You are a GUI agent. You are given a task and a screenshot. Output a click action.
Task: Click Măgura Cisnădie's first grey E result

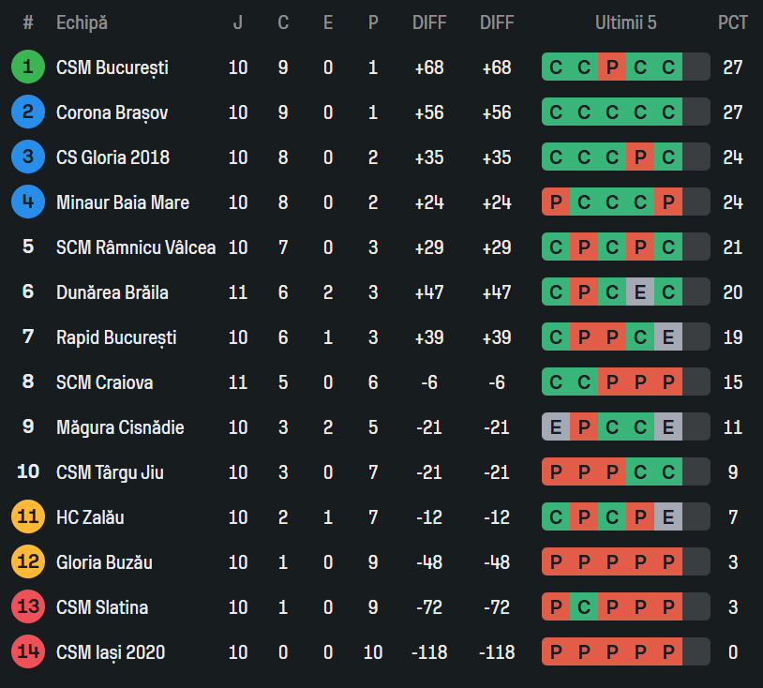pyautogui.click(x=556, y=427)
